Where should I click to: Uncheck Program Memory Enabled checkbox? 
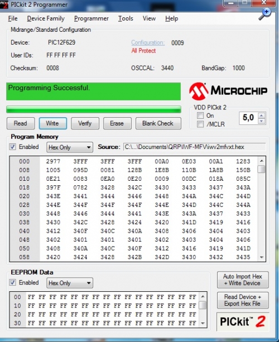[x=12, y=147]
